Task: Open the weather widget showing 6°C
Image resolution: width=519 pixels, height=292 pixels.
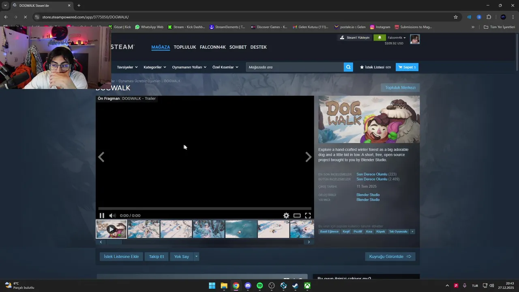Action: 19,286
